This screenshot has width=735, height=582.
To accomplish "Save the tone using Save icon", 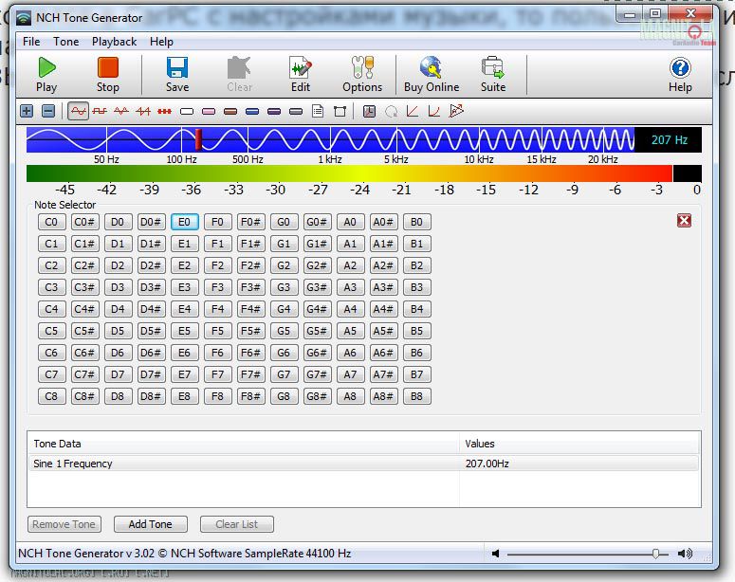I will (x=177, y=75).
